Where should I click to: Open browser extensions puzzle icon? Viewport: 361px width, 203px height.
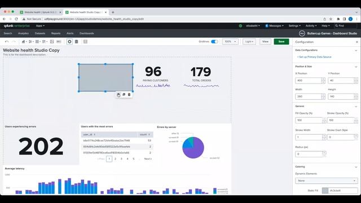click(338, 19)
